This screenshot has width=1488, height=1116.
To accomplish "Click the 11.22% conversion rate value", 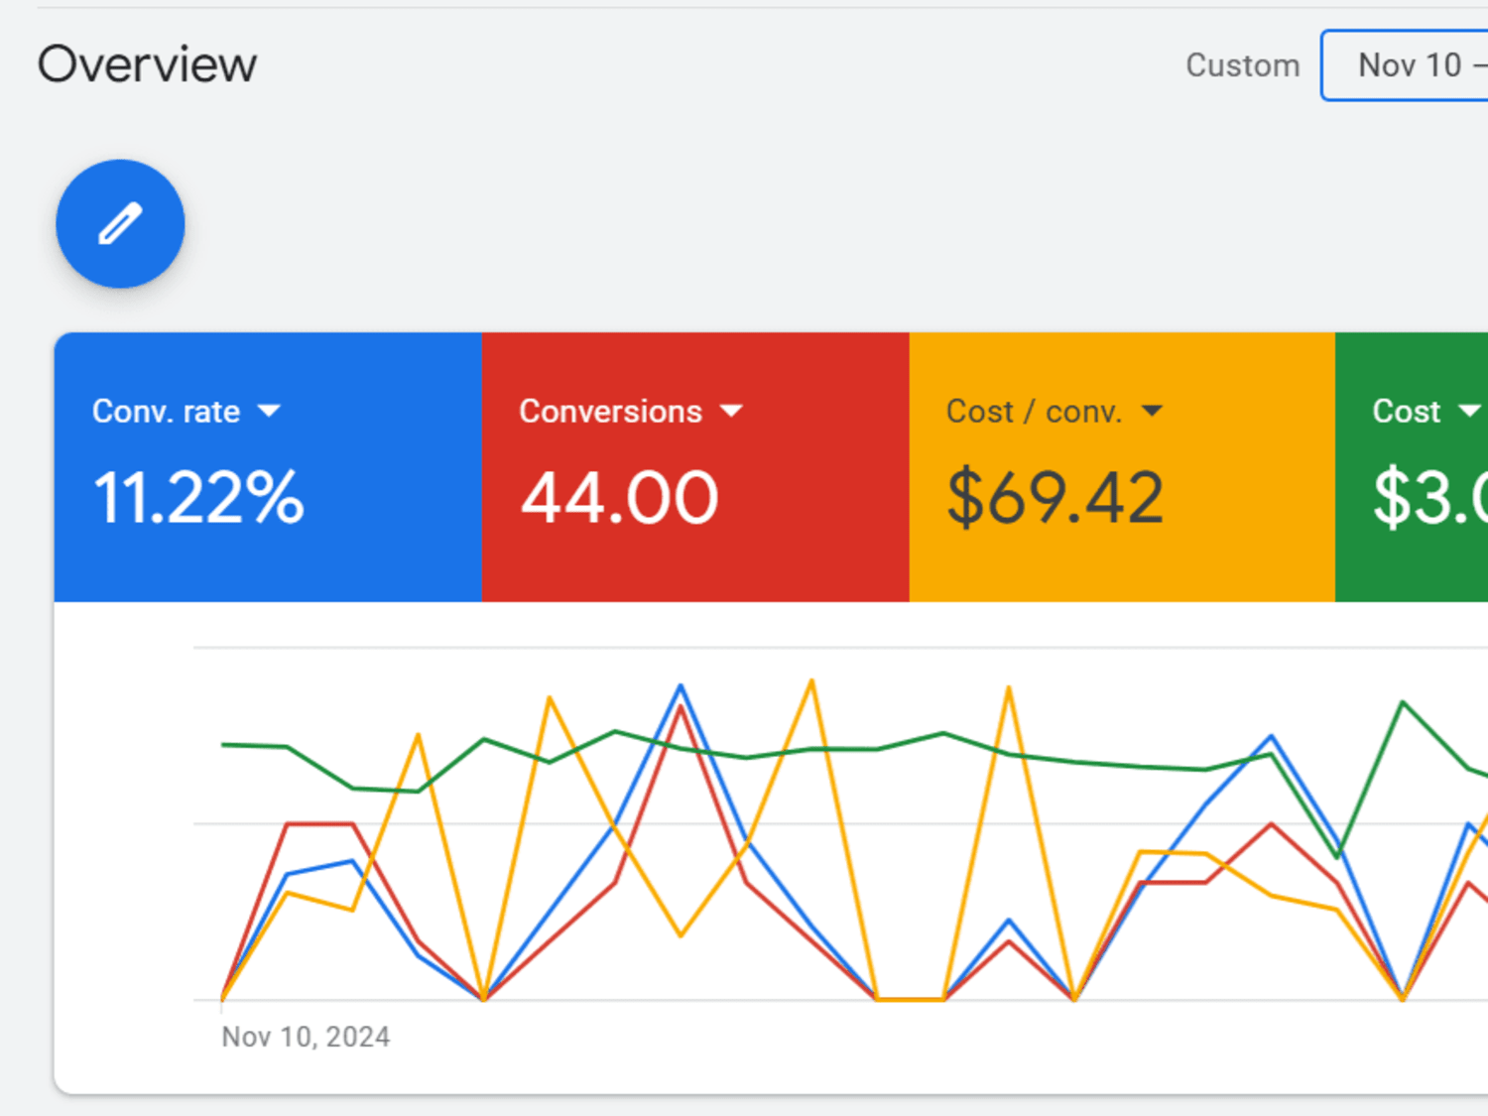I will click(x=198, y=497).
